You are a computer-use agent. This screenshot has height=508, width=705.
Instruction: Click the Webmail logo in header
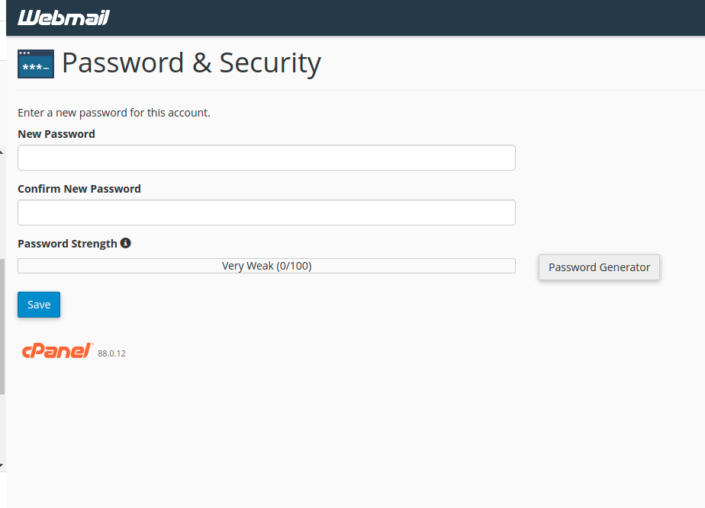63,18
